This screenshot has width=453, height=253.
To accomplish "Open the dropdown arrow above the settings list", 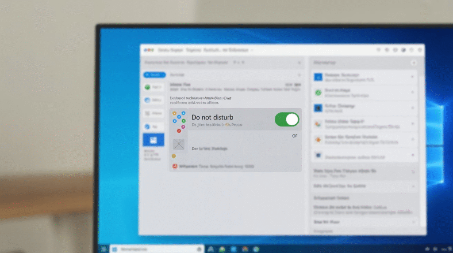I will click(x=299, y=75).
